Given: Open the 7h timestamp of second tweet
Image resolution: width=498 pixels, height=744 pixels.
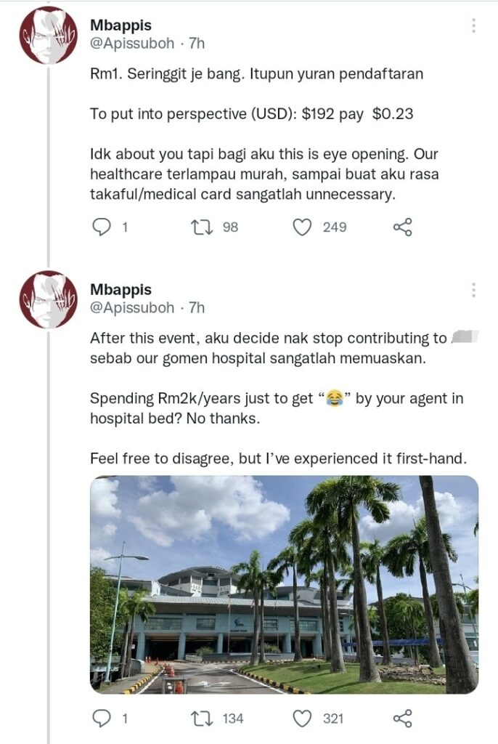Looking at the screenshot, I should 197,308.
